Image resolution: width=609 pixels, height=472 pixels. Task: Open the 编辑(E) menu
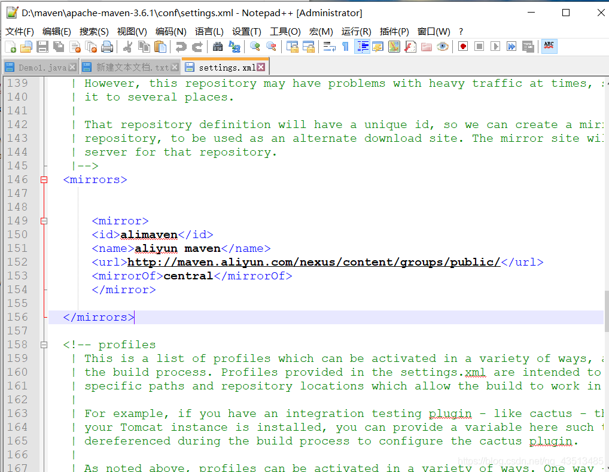[x=57, y=32]
